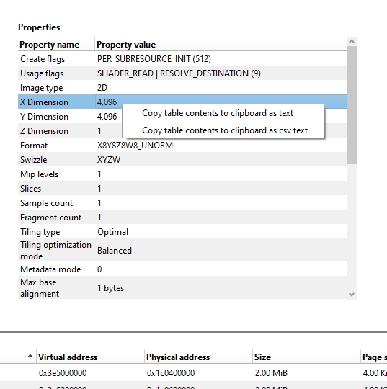Sort by Physical address column header

pos(198,357)
